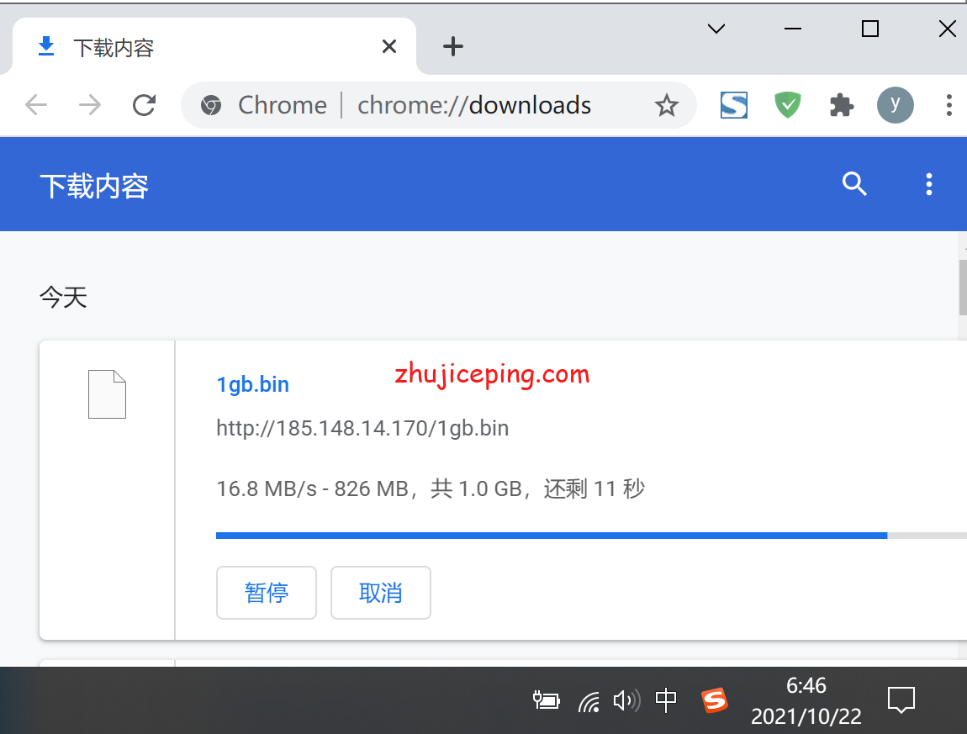Open the search in downloads page

(x=854, y=184)
